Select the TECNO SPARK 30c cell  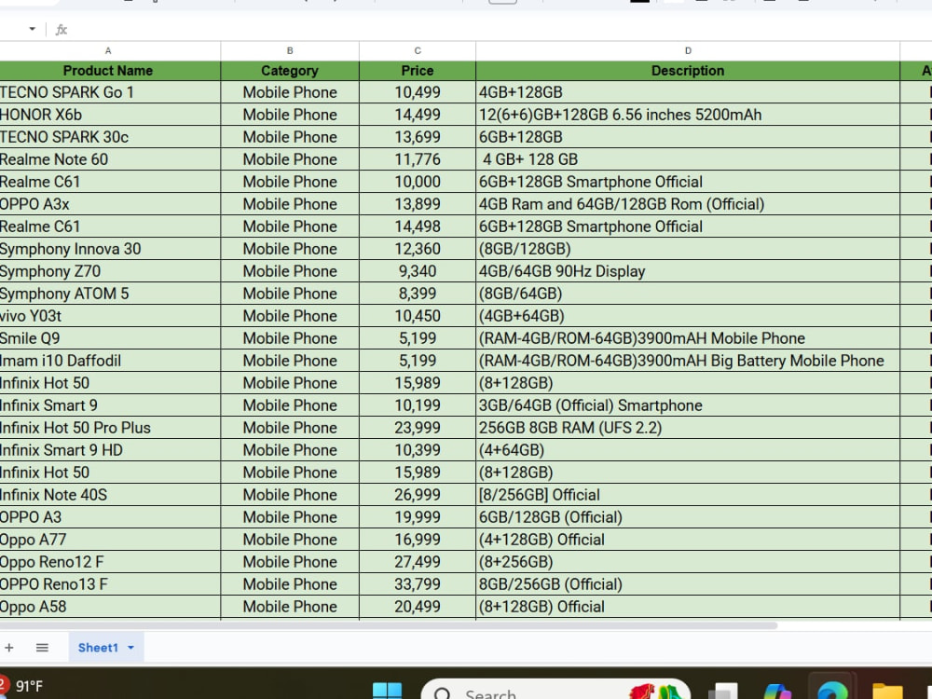[110, 137]
